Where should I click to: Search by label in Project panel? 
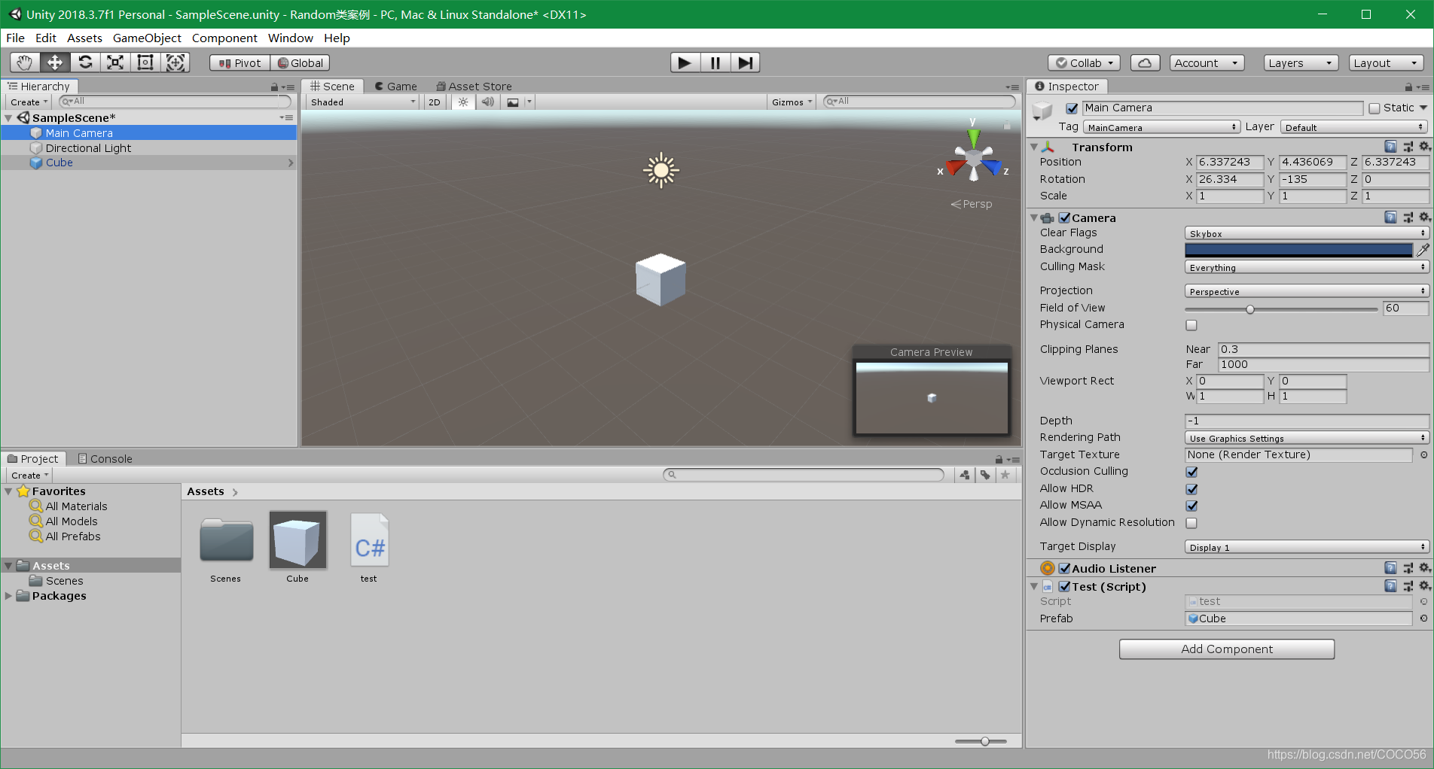tap(985, 475)
